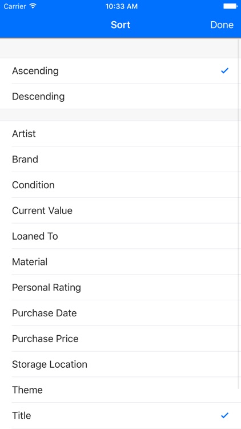
Task: Tap the battery indicator icon
Action: [x=230, y=6]
